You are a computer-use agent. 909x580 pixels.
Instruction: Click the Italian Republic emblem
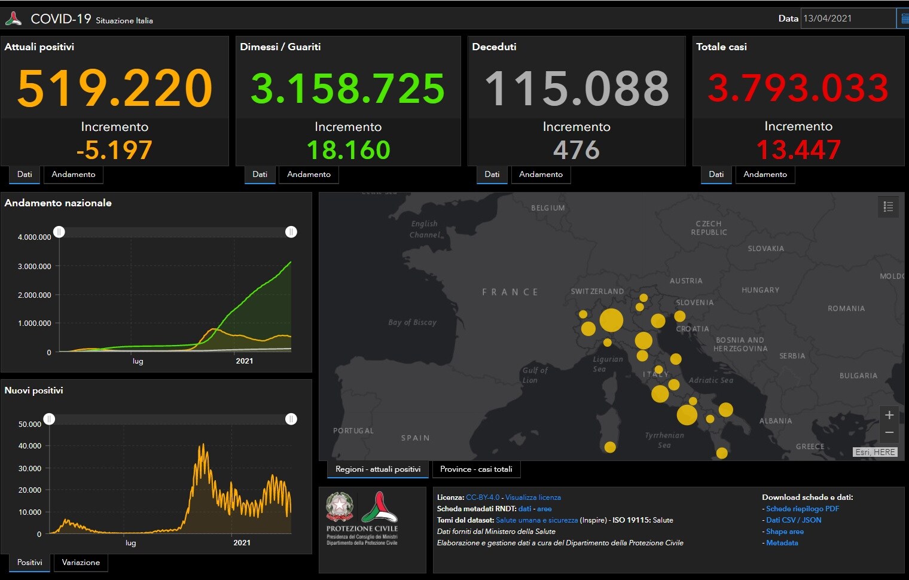(x=339, y=507)
